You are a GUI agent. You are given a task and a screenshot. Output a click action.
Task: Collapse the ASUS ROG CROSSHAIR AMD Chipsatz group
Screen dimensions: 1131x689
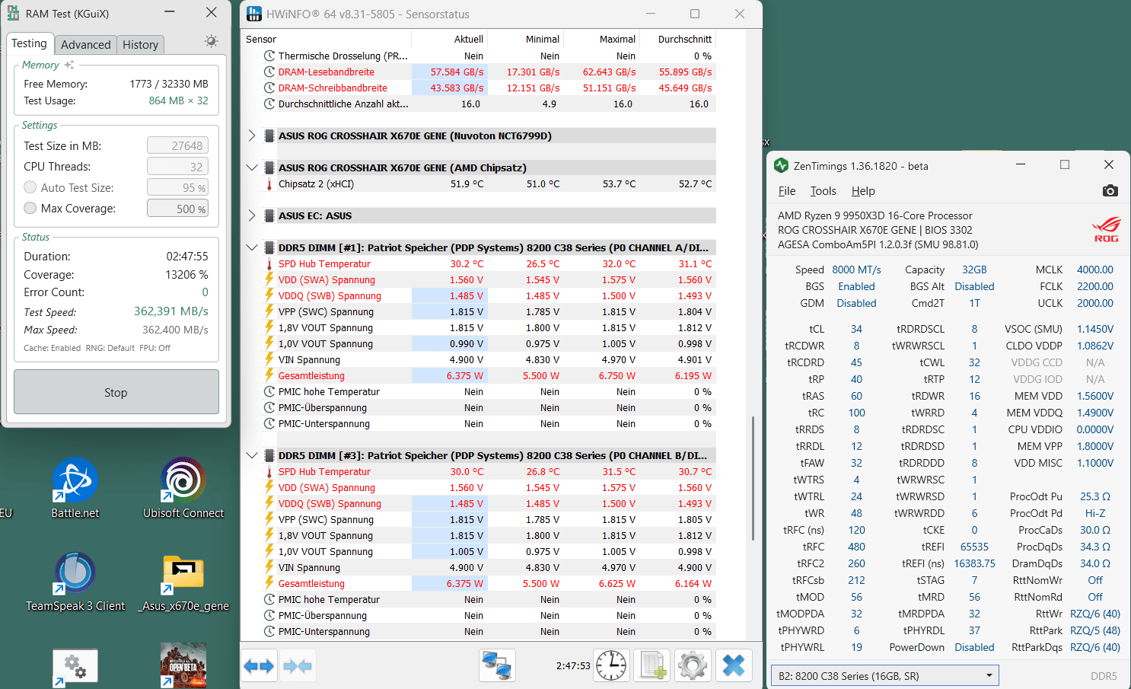tap(252, 167)
